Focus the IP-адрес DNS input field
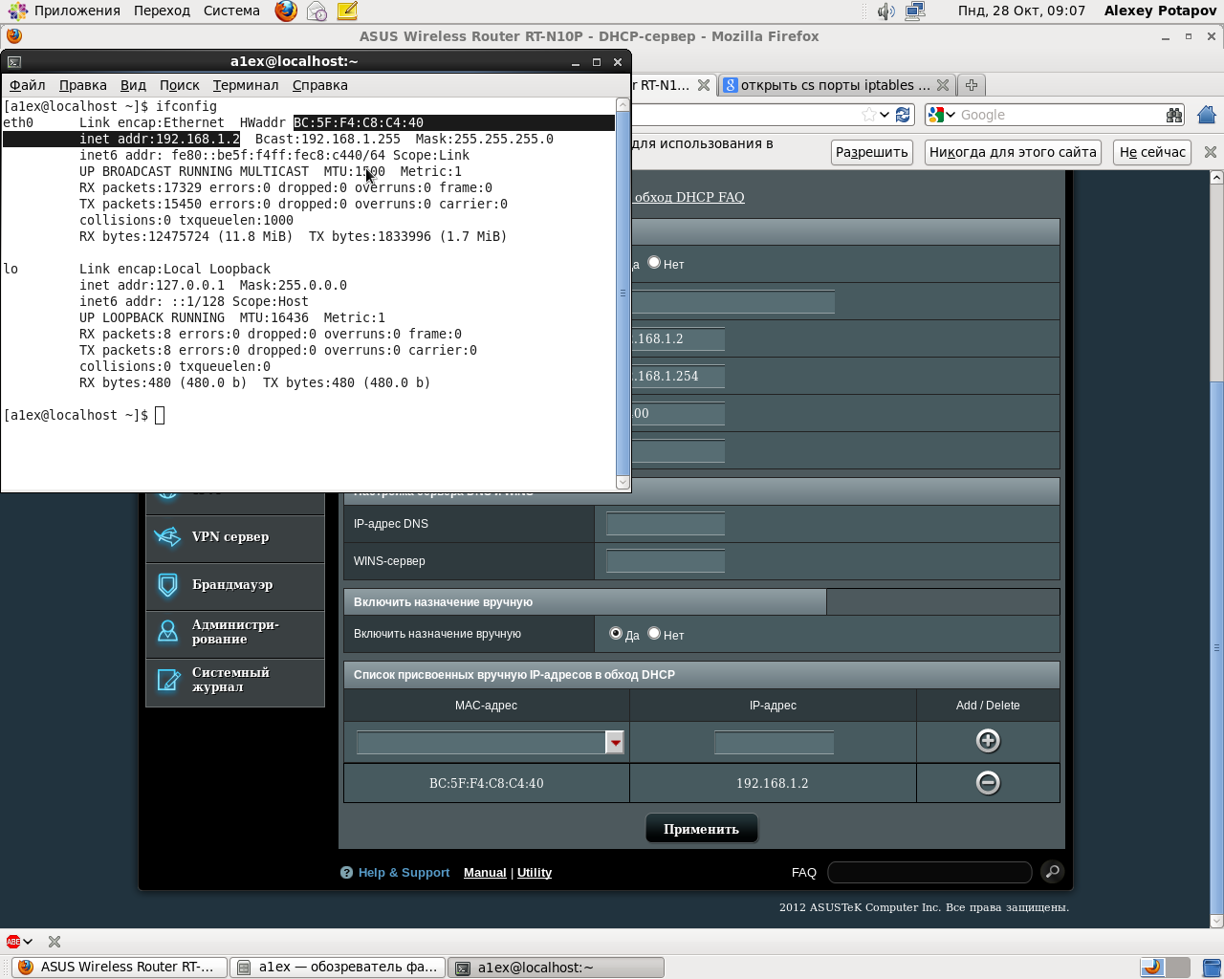 (666, 524)
